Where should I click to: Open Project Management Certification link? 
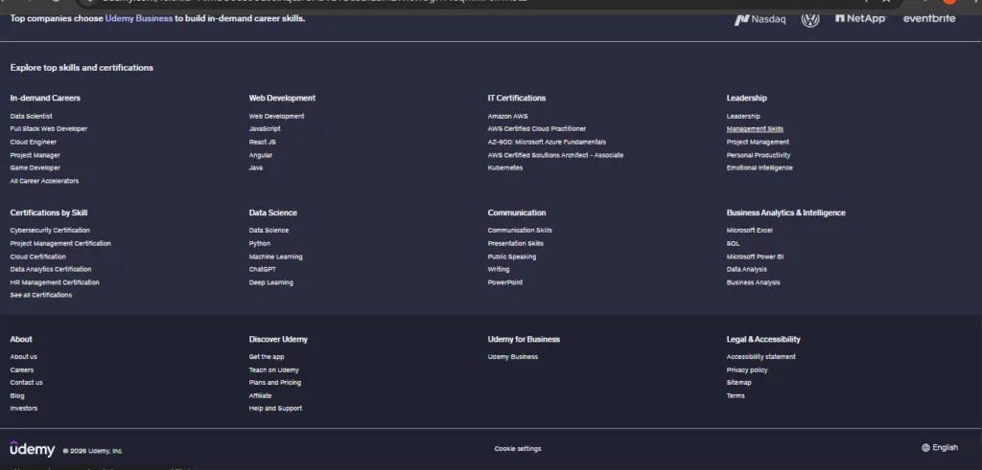[60, 244]
